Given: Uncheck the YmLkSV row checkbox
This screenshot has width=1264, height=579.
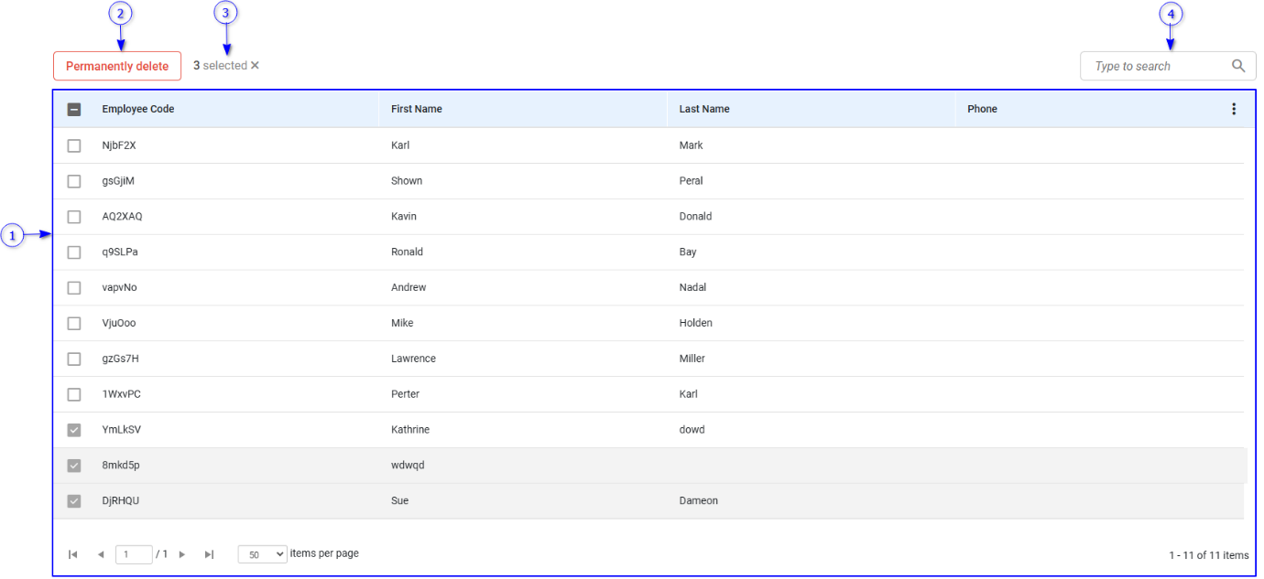Looking at the screenshot, I should coord(74,430).
